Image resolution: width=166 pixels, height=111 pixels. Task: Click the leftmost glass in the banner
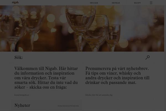tap(12, 32)
